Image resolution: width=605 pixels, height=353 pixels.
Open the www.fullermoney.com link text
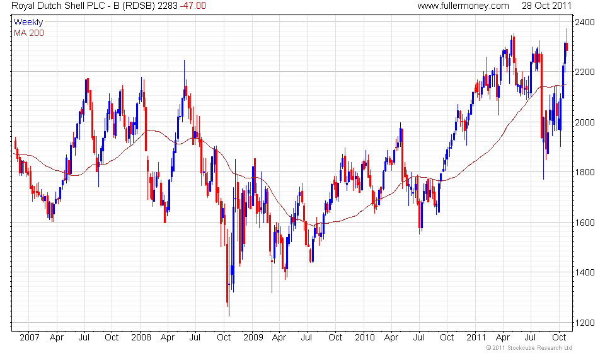[463, 6]
